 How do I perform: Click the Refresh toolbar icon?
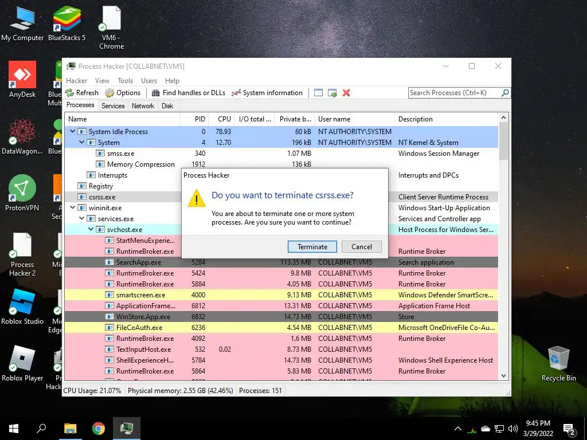pyautogui.click(x=69, y=93)
